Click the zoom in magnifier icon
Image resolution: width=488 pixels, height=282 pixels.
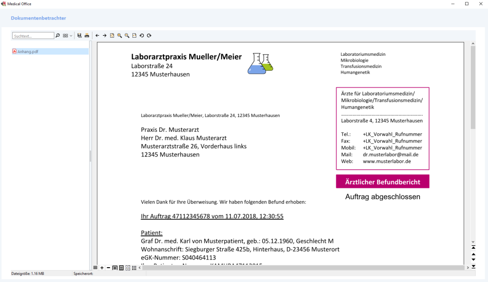pos(120,36)
